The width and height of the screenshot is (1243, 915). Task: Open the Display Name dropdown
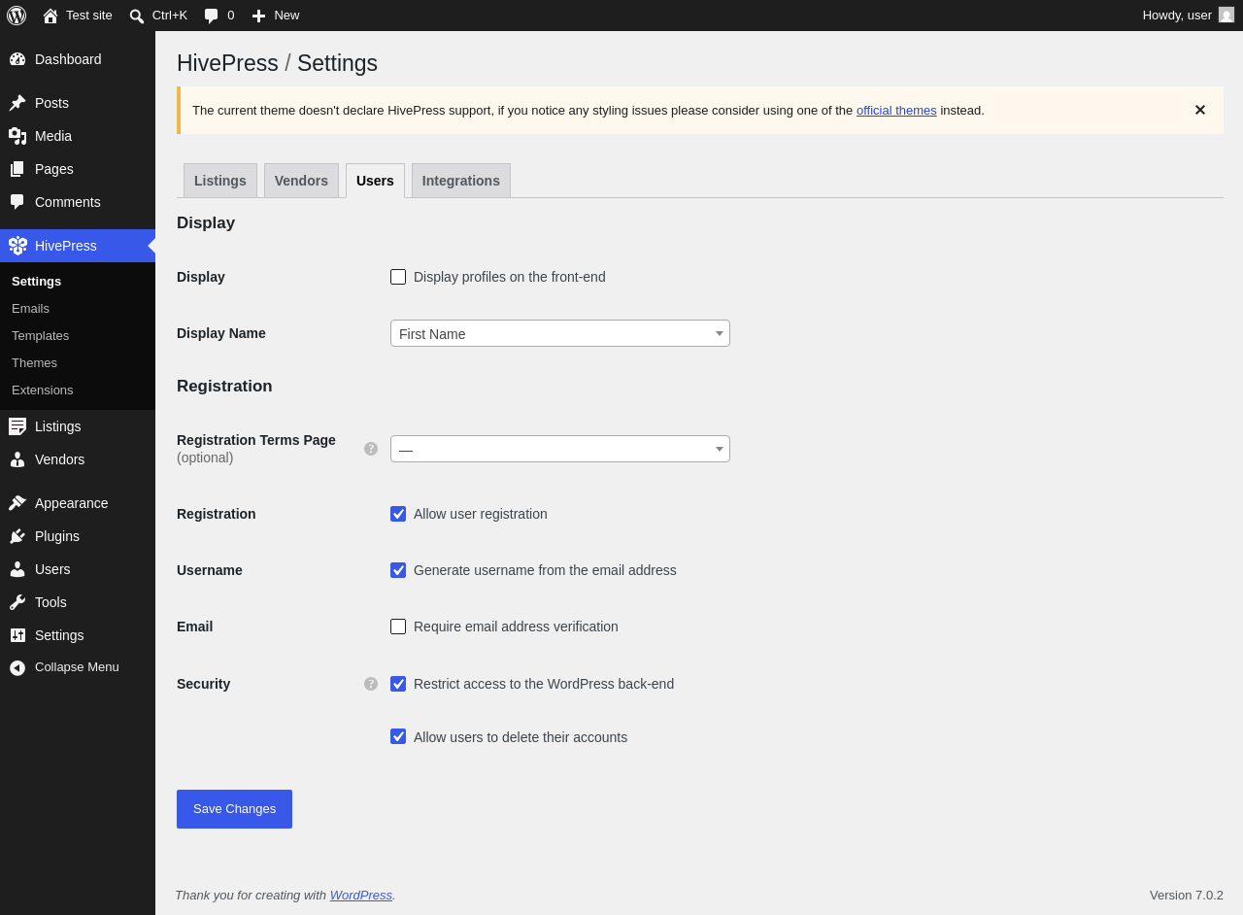560,333
